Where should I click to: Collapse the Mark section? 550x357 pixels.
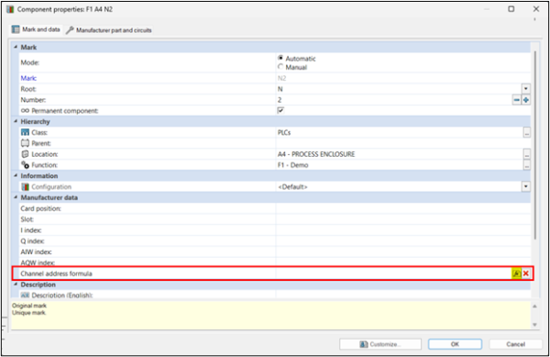tap(16, 47)
